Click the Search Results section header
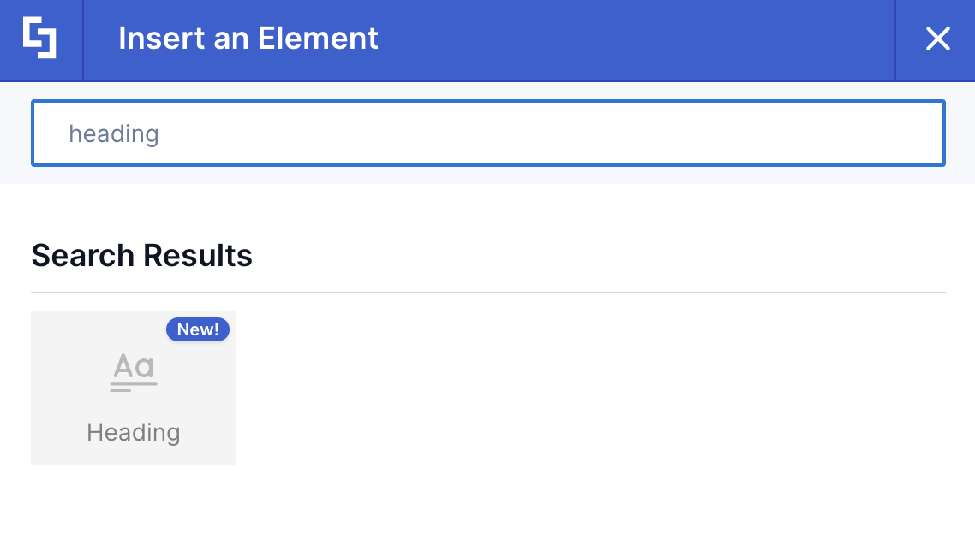975x539 pixels. (141, 255)
